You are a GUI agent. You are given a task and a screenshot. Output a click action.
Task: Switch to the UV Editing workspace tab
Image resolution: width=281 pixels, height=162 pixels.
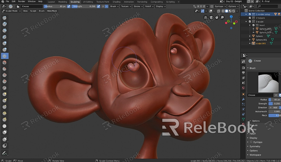click(88, 2)
